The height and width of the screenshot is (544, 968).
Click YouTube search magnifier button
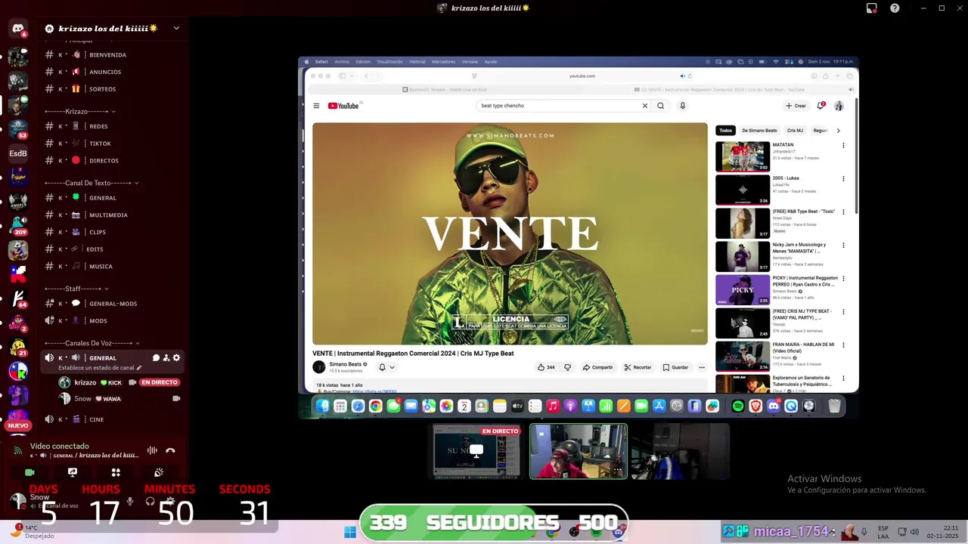pyautogui.click(x=660, y=106)
